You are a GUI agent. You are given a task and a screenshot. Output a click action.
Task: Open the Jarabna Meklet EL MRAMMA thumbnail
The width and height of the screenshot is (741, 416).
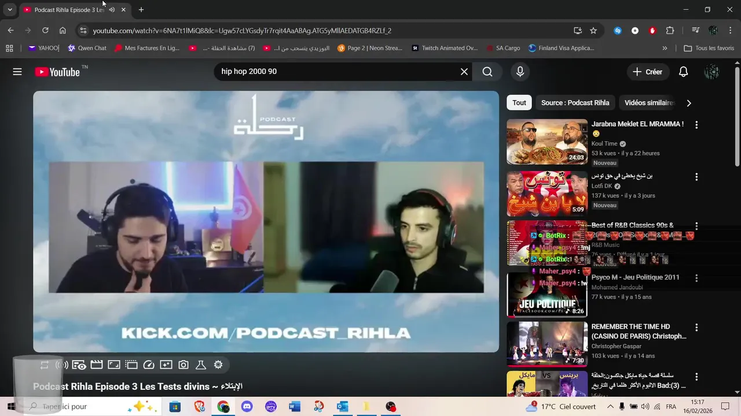click(547, 142)
